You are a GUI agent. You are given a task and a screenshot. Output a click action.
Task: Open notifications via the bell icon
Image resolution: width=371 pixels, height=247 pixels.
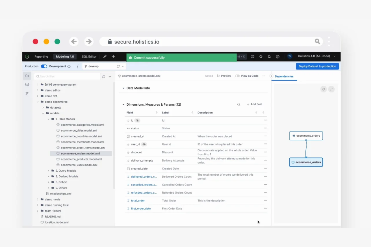269,57
